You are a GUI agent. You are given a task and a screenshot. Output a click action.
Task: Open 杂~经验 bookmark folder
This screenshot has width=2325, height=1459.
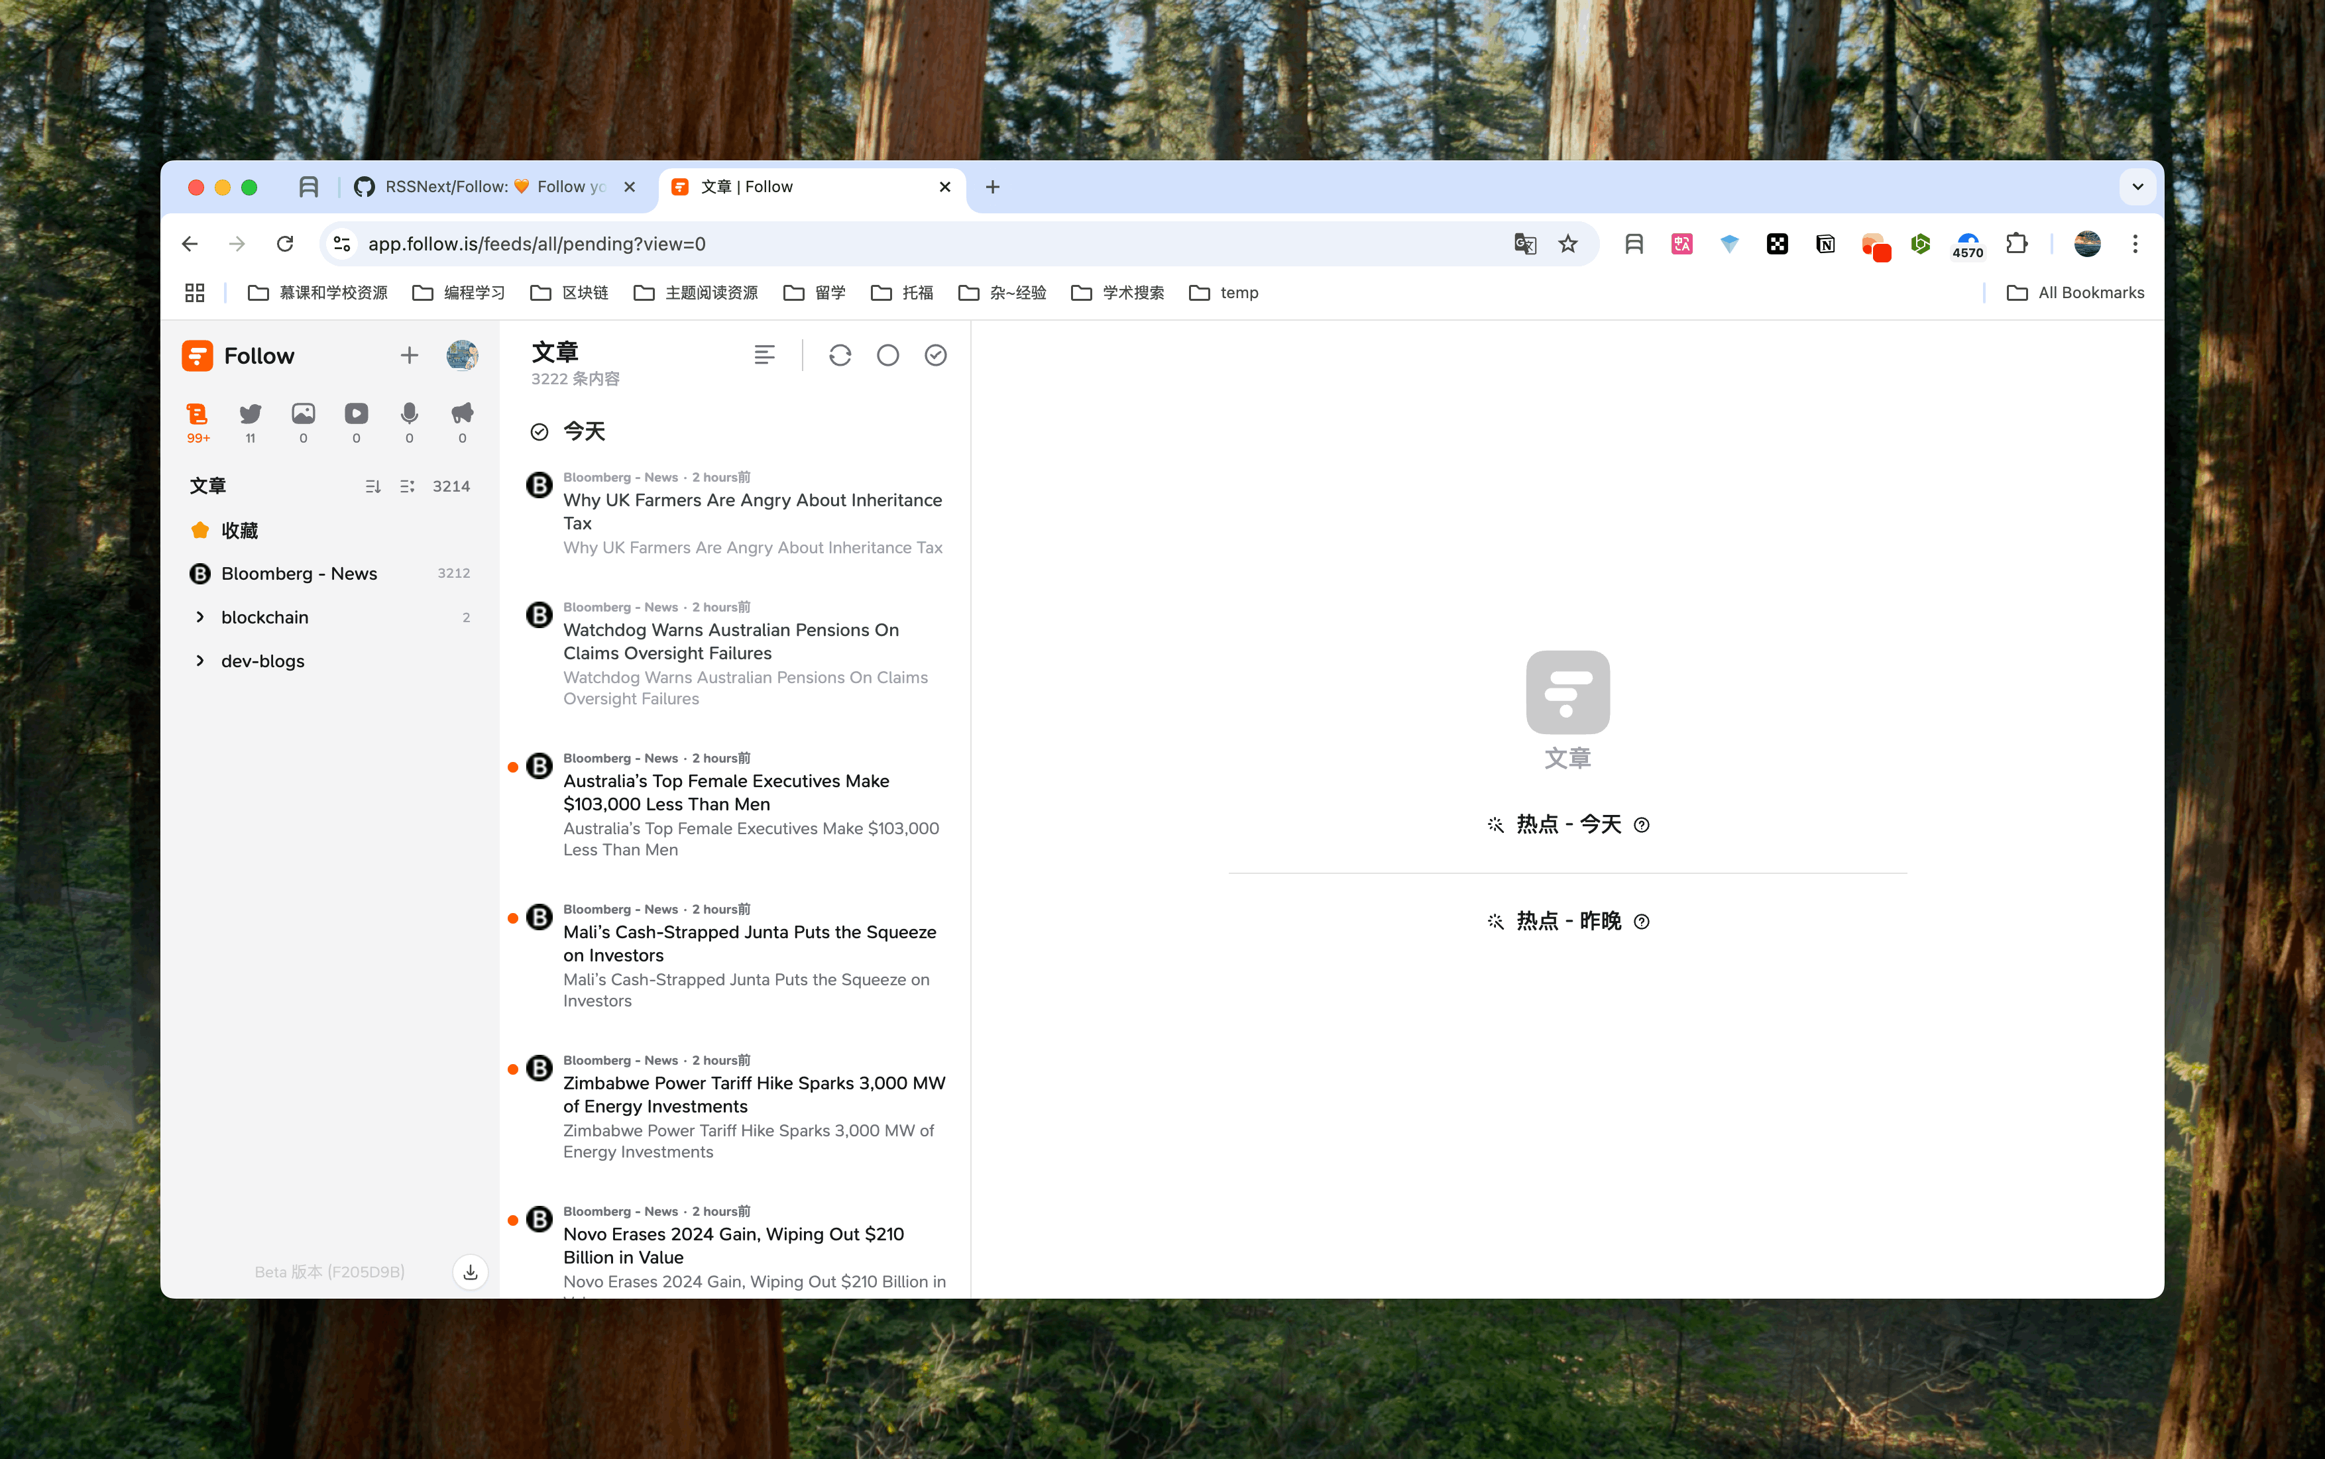coord(1002,292)
